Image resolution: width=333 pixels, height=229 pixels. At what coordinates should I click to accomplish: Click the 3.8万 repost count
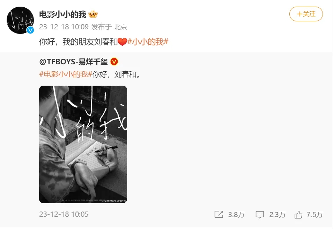236,215
